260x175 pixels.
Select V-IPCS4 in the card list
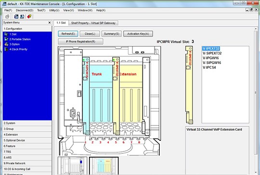pos(209,68)
